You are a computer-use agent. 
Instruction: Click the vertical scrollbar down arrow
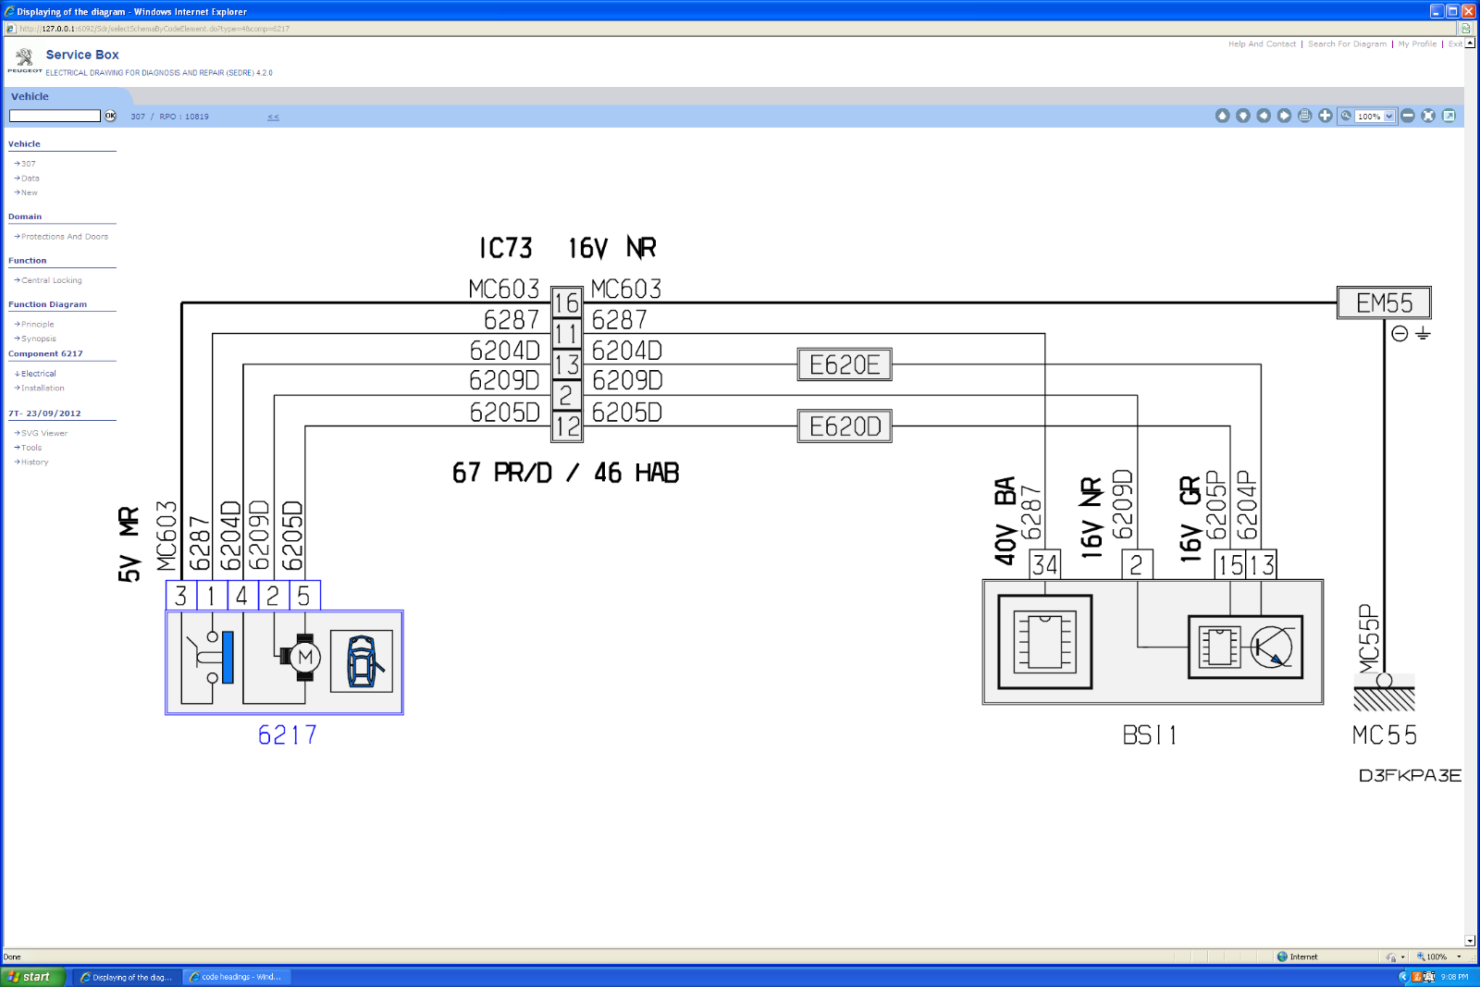[x=1470, y=940]
